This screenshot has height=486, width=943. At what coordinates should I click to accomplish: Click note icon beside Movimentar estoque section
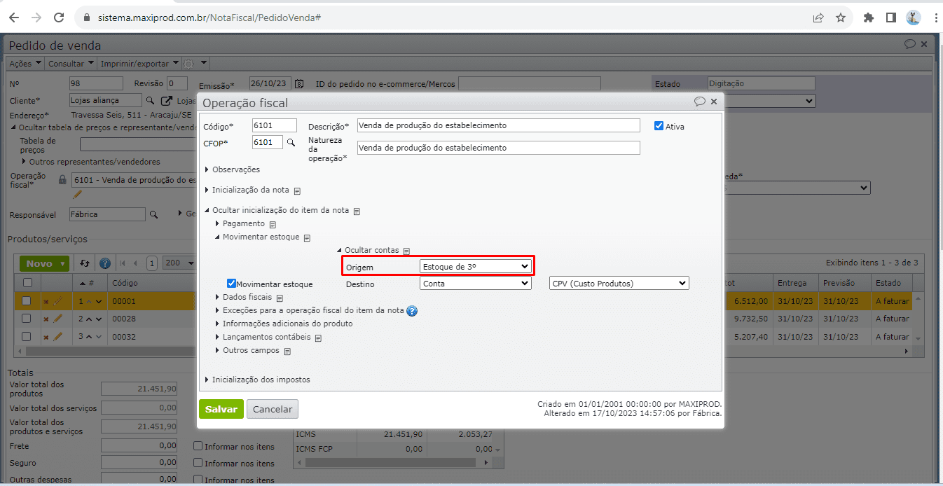[306, 237]
